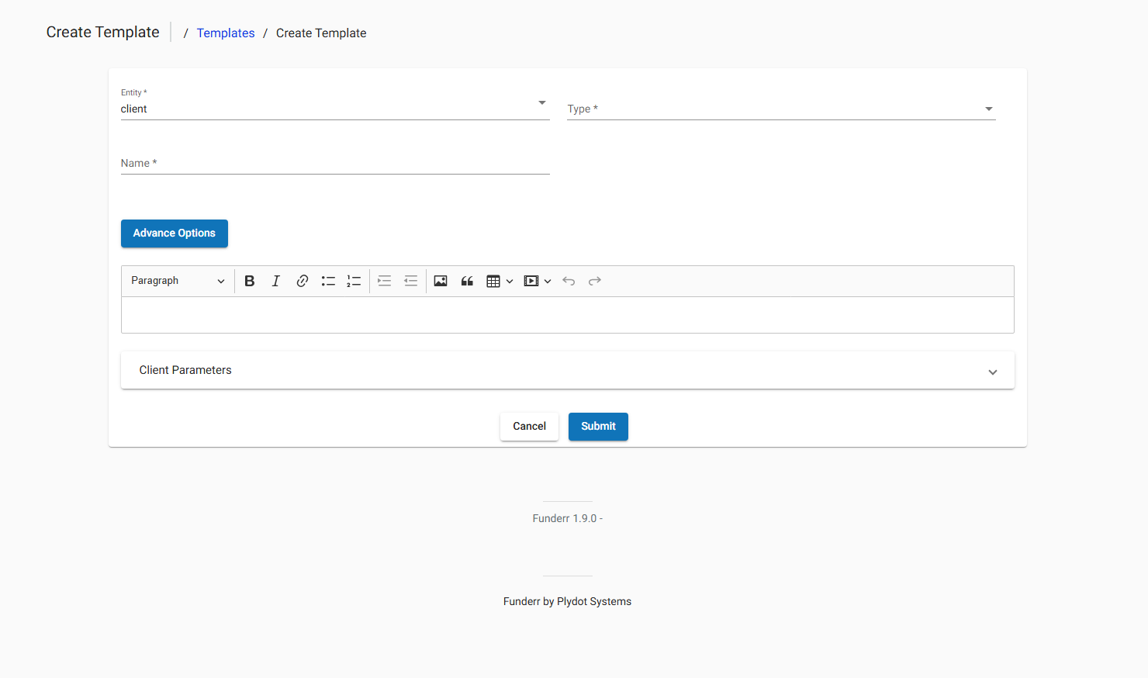Toggle bold formatting in the editor
The height and width of the screenshot is (678, 1148).
point(249,281)
